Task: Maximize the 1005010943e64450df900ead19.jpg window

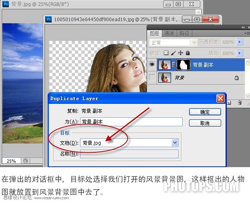Action: pyautogui.click(x=197, y=20)
